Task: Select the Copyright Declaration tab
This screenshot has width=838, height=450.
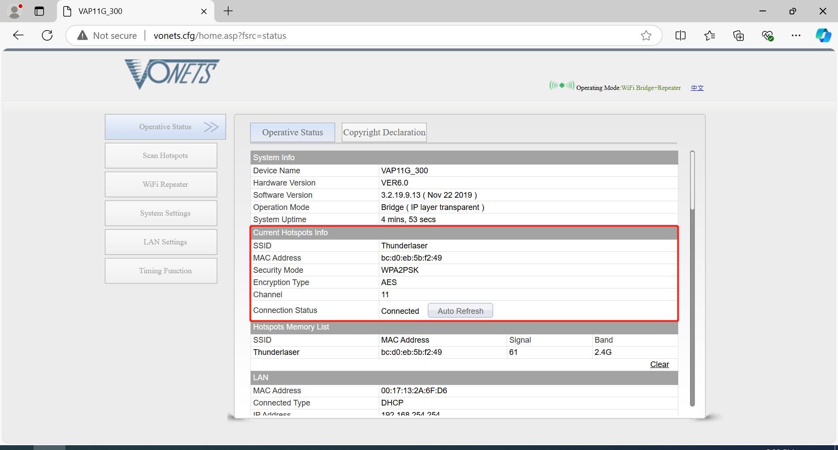Action: point(384,132)
